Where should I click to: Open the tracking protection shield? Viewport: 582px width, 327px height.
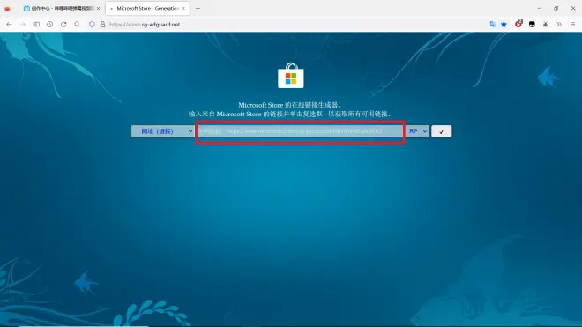click(92, 25)
